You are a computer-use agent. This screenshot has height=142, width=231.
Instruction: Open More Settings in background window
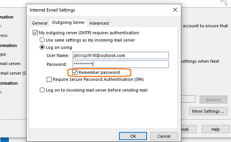click(x=208, y=111)
